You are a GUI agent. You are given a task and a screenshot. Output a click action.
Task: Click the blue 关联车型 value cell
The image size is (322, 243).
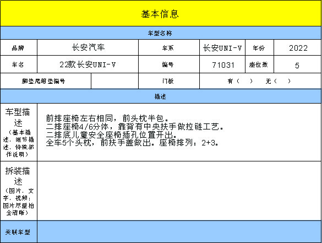coord(179,231)
